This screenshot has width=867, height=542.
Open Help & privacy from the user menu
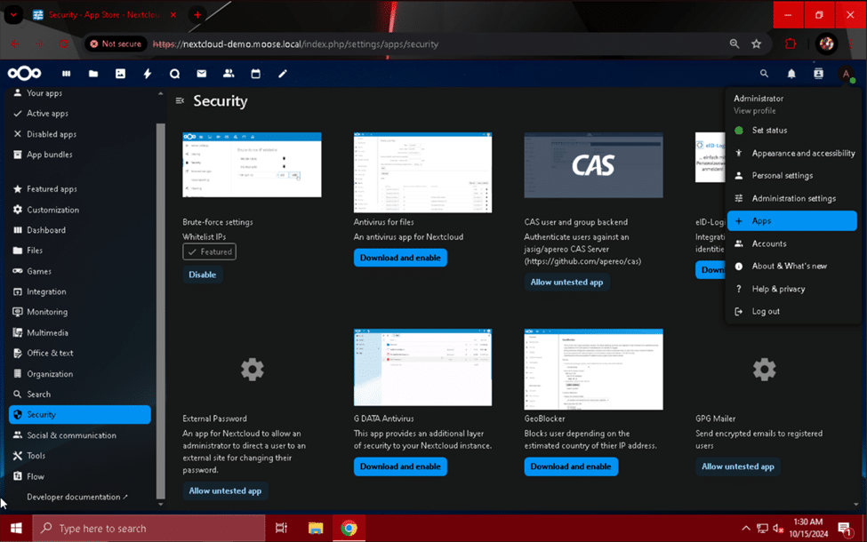pos(791,289)
